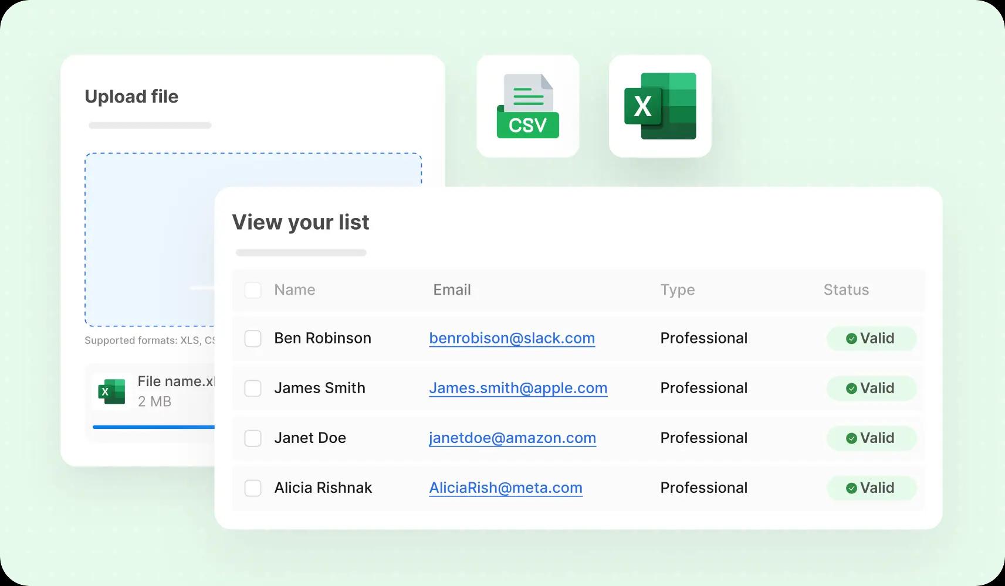Select the name Janet Doe
This screenshot has height=586, width=1005.
[x=310, y=438]
